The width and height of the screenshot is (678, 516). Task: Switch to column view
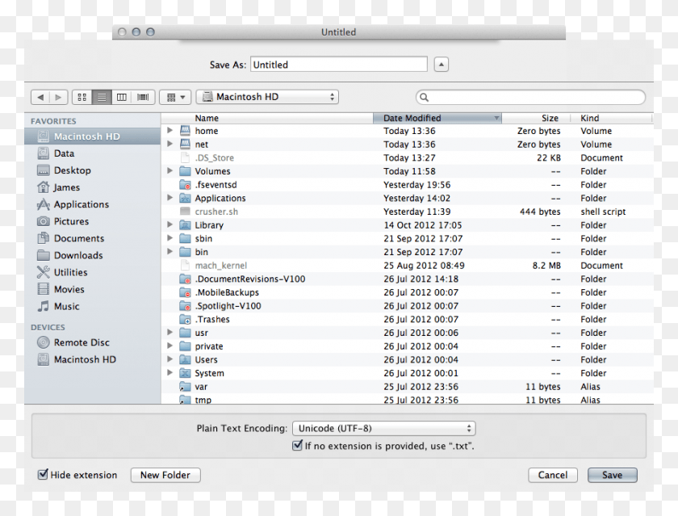pyautogui.click(x=122, y=97)
